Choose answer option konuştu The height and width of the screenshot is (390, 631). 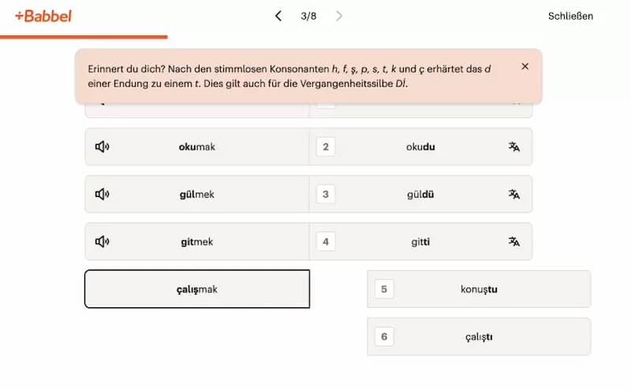point(479,289)
